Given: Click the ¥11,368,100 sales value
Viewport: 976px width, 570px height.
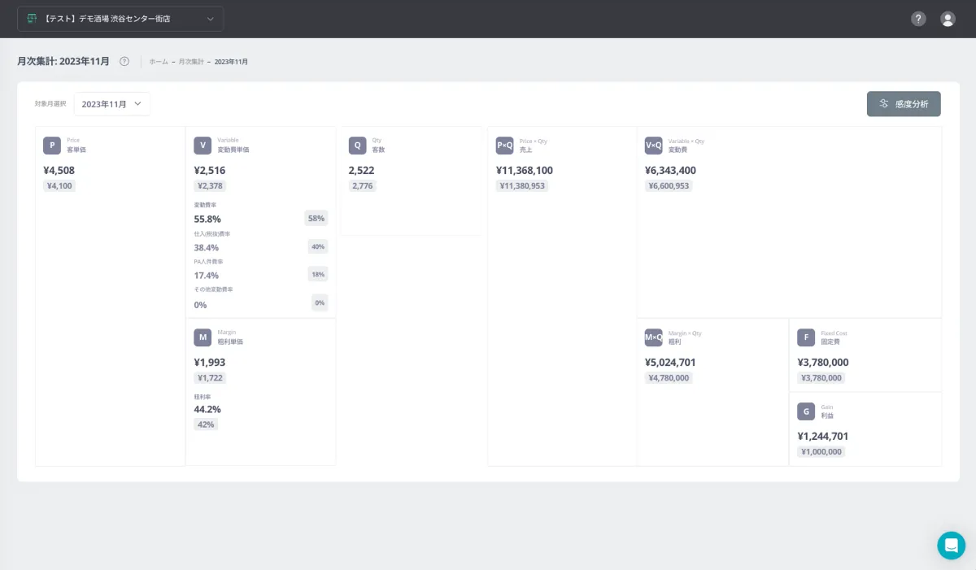Looking at the screenshot, I should click(x=525, y=171).
